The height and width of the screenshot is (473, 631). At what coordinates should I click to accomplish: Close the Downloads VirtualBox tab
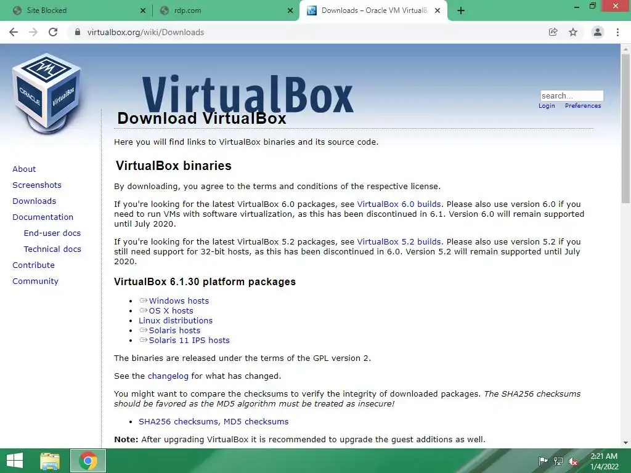(438, 11)
